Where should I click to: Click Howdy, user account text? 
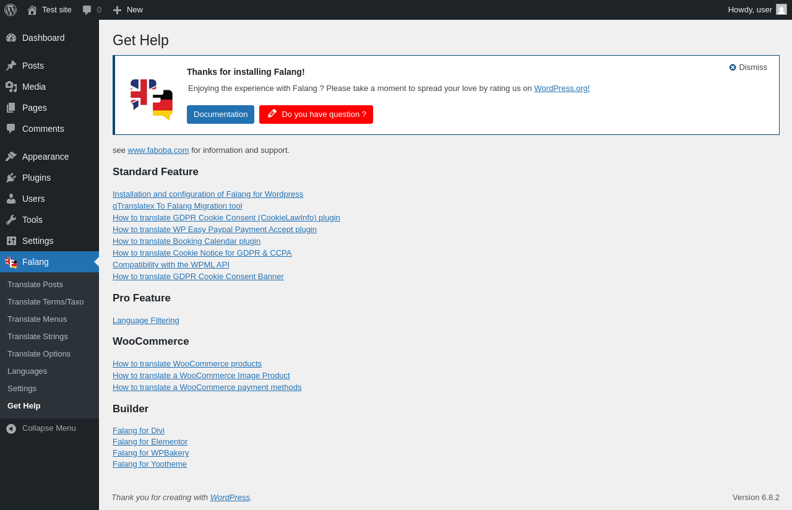750,10
